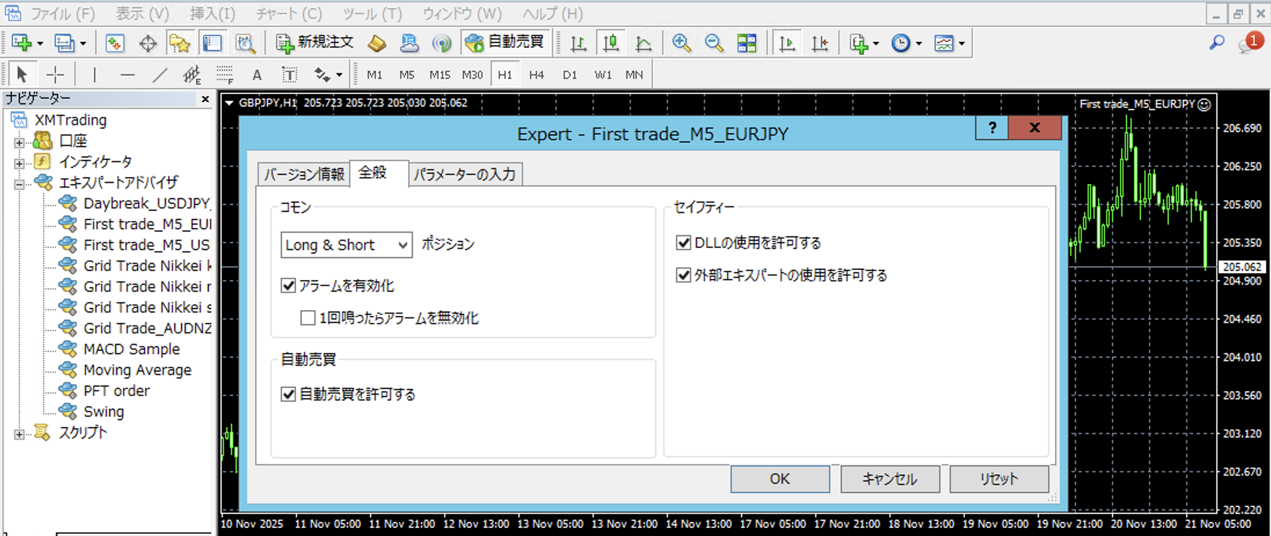
Task: Open the Long & Short position dropdown
Action: click(346, 245)
